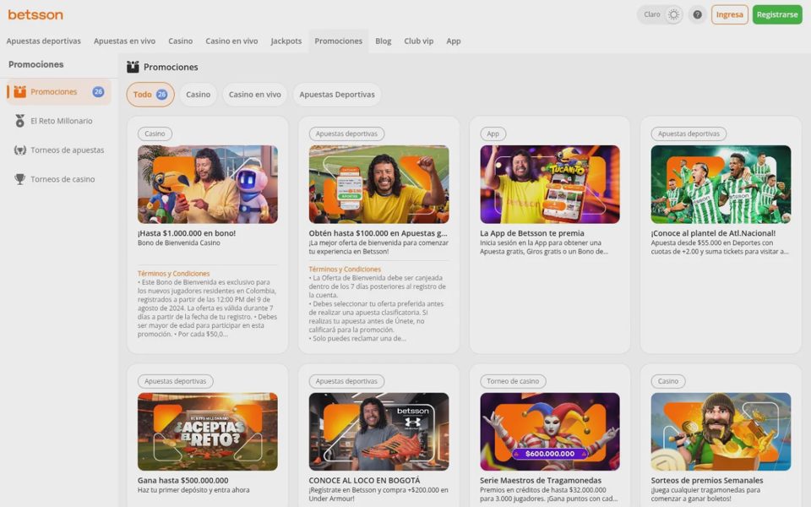The image size is (811, 507).
Task: Open Términos y Condiciones on $100.000 apuestas card
Action: point(345,269)
